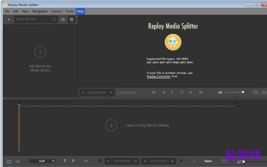
Task: Click the second bottom timecode value field
Action: (158, 161)
